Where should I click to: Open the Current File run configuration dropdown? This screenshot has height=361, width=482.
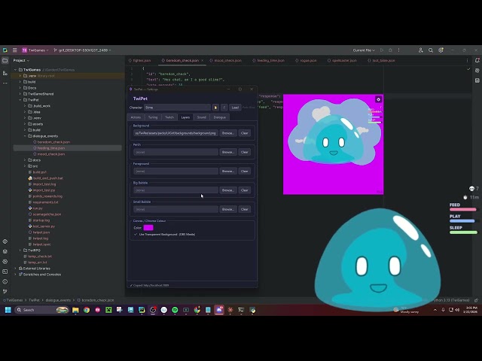(364, 50)
